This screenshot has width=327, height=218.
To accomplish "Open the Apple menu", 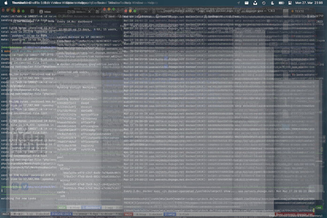I will tap(6, 3).
